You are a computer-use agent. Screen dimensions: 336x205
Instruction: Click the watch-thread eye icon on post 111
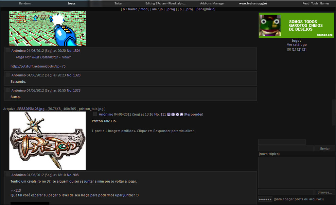(x=173, y=115)
